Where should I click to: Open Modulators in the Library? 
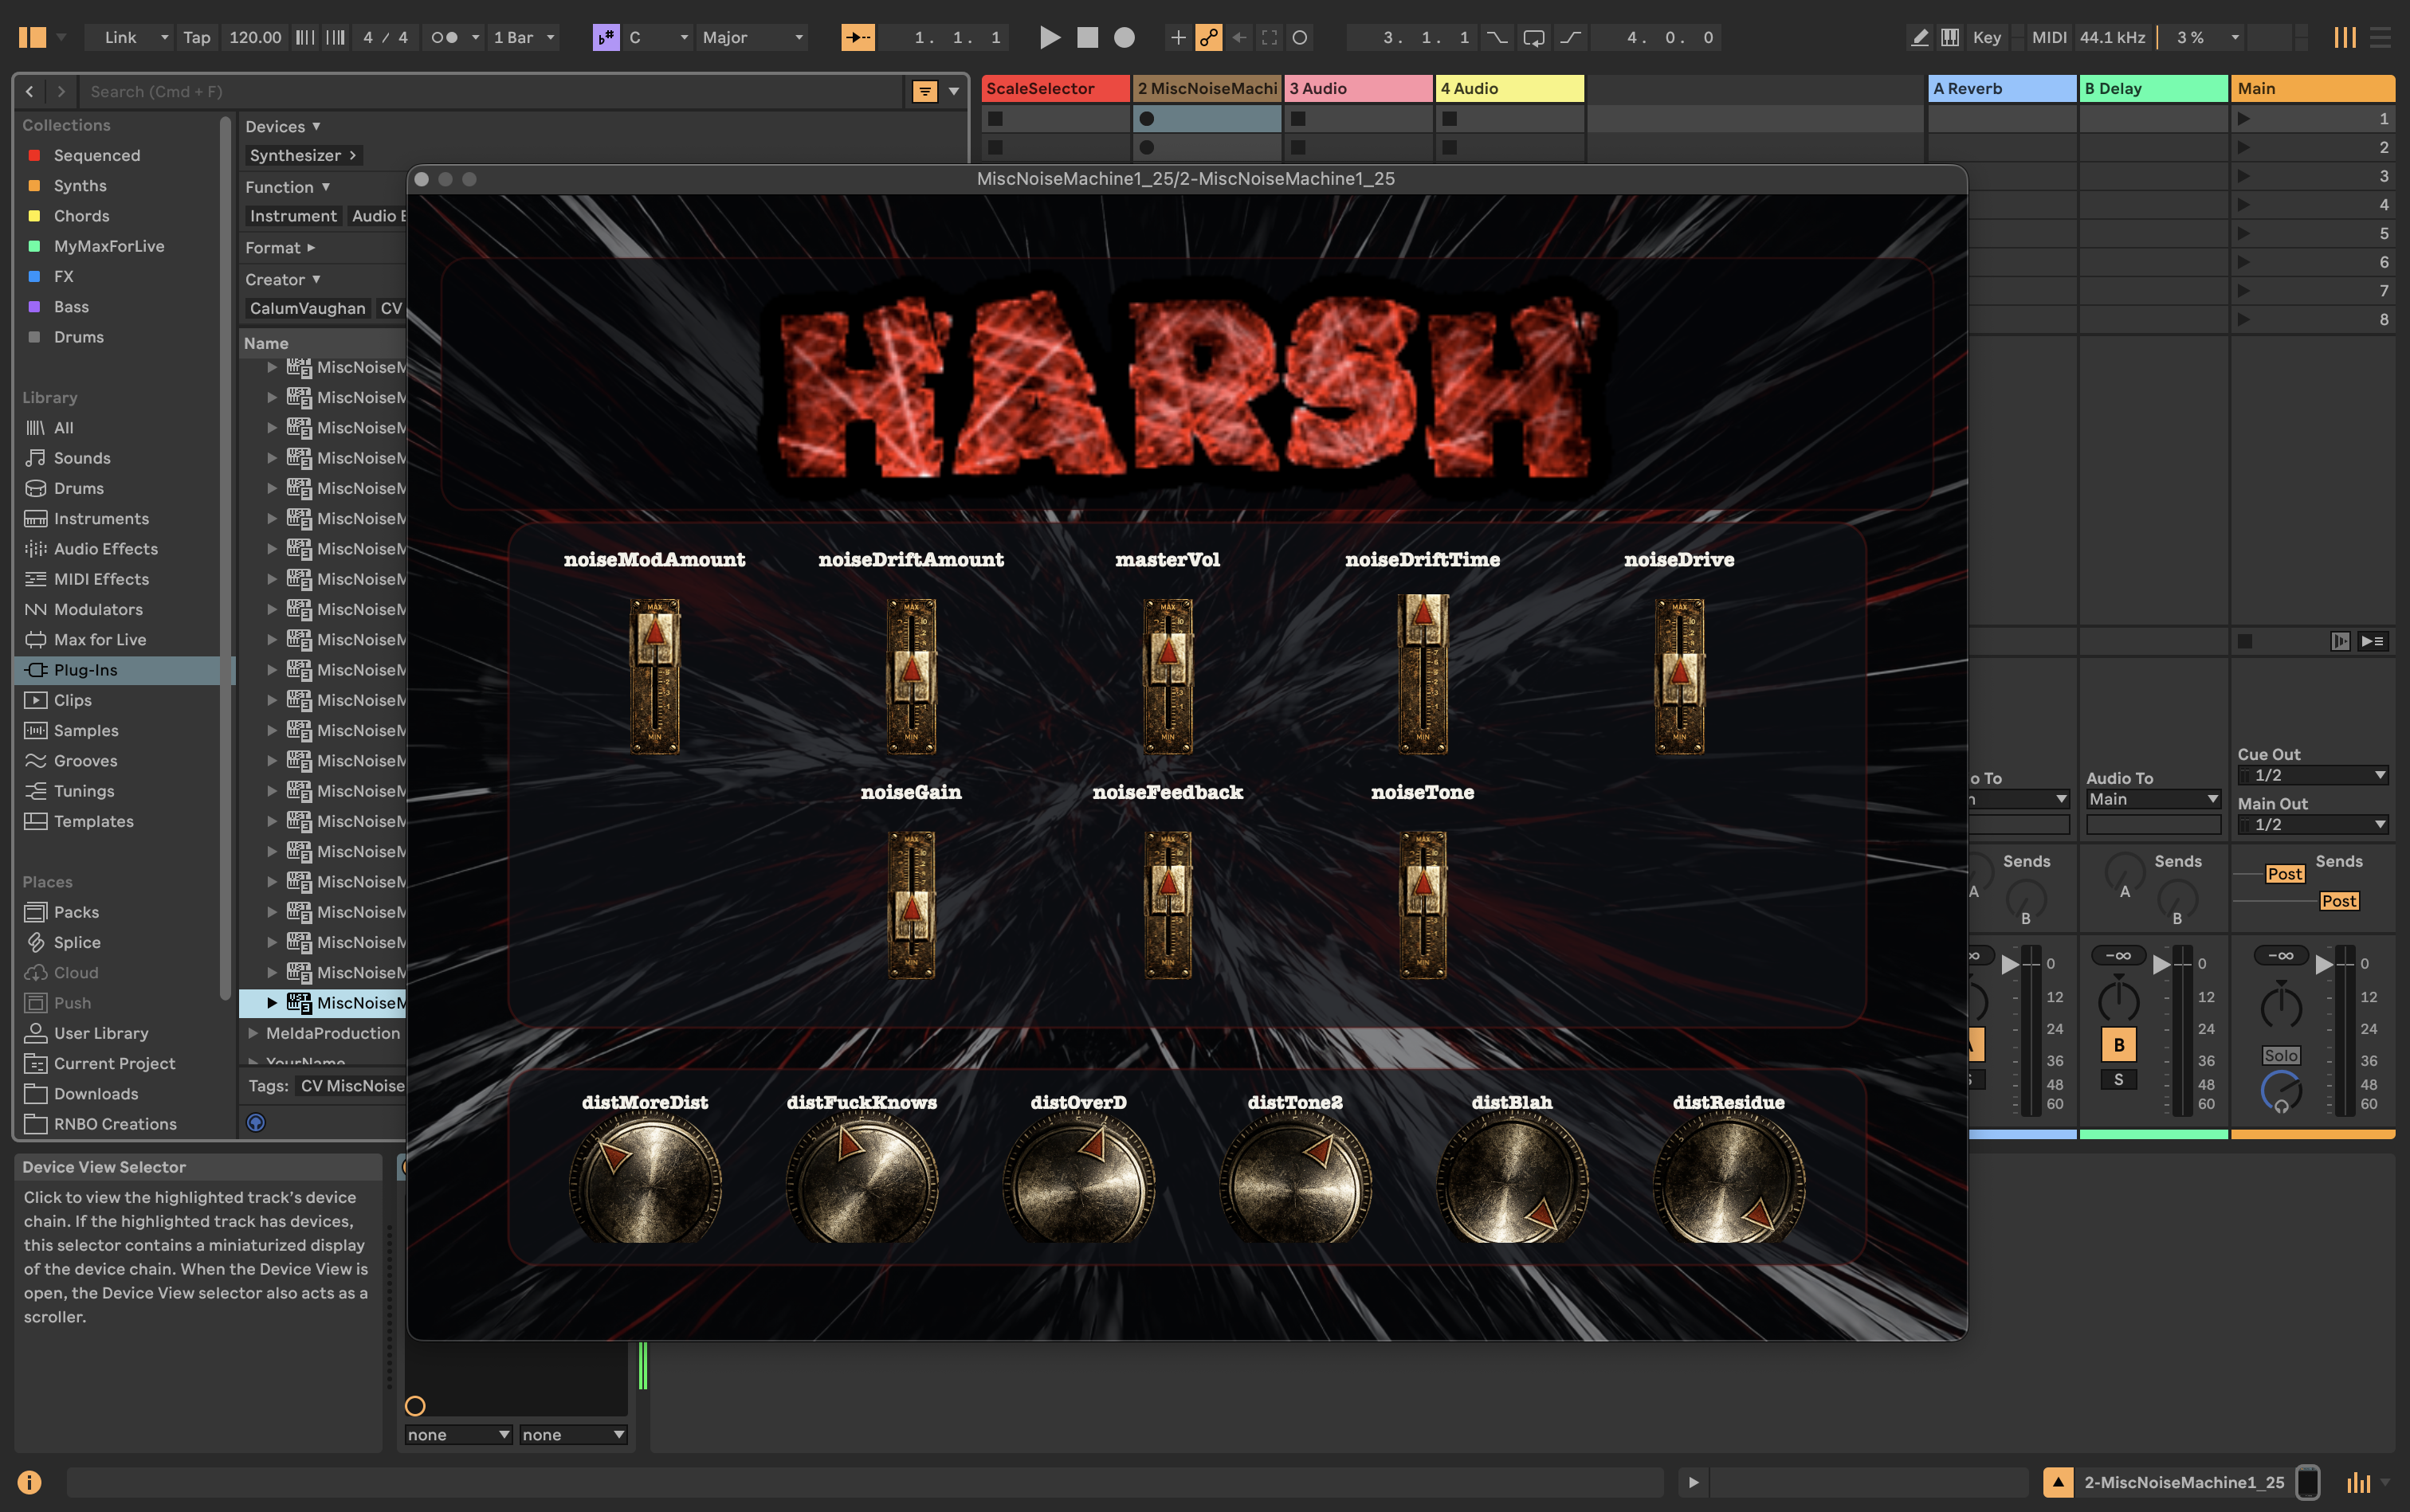tap(98, 609)
